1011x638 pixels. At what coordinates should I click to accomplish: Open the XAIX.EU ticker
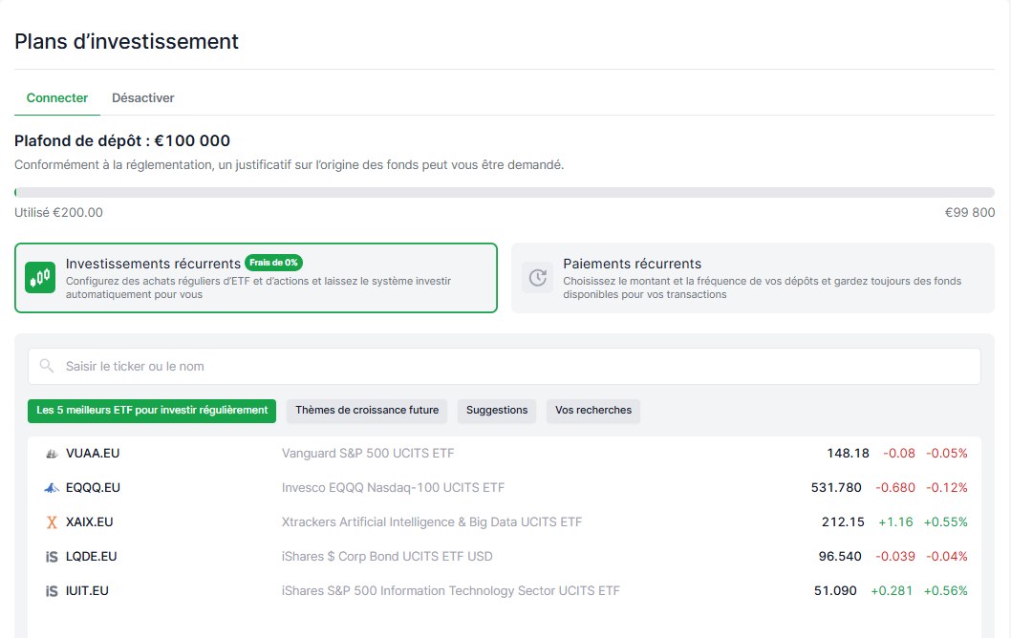[x=90, y=522]
